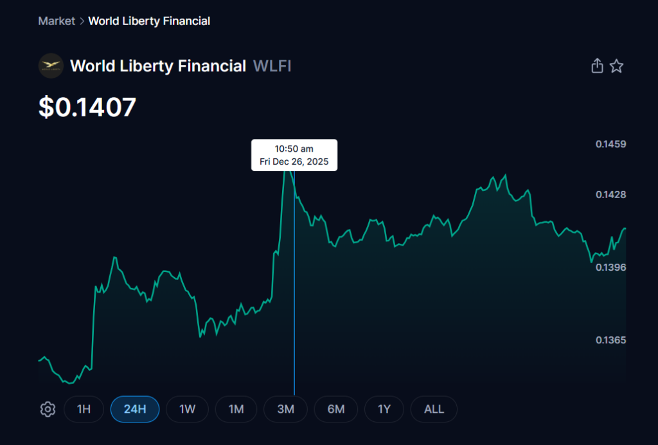Click the $0.1407 price value
The image size is (658, 445).
tap(87, 107)
